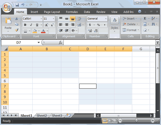Apply the red Font Color
This screenshot has height=125, width=161.
[43, 31]
